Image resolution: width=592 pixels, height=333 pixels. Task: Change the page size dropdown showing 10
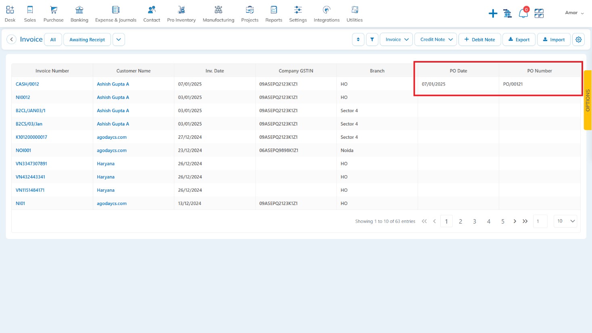click(x=565, y=221)
